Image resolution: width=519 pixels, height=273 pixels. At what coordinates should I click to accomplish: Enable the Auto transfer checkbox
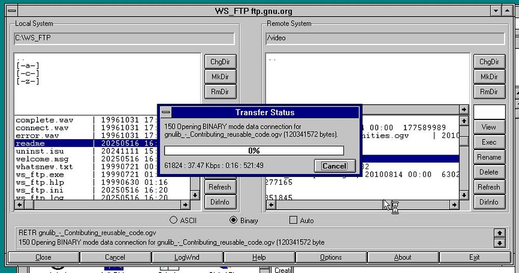302,221
